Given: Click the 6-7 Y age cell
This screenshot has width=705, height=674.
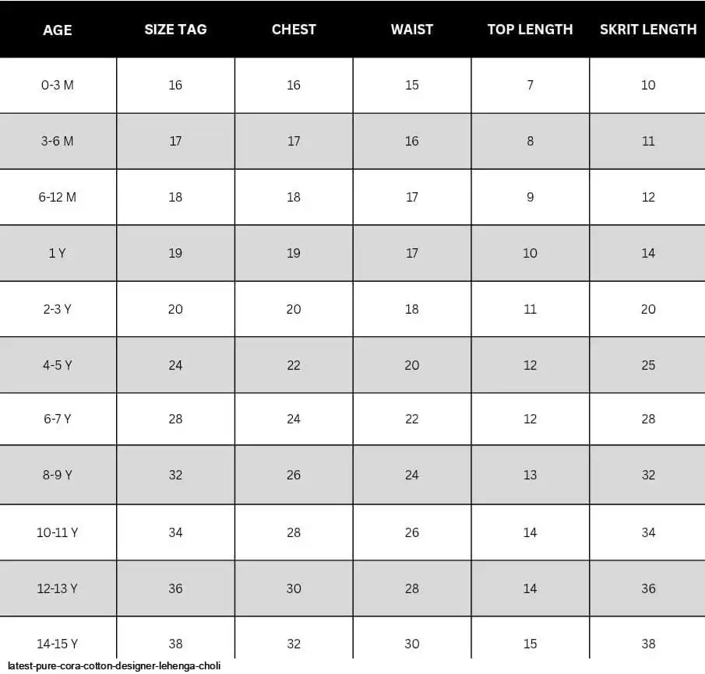Looking at the screenshot, I should click(58, 419).
